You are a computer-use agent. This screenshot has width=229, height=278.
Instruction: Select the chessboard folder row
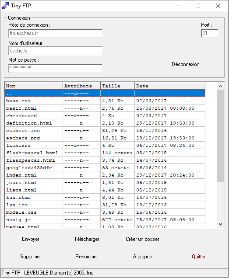(105, 115)
